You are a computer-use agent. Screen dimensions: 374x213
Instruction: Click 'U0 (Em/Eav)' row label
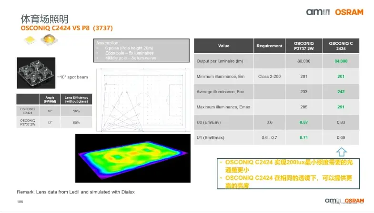point(209,122)
